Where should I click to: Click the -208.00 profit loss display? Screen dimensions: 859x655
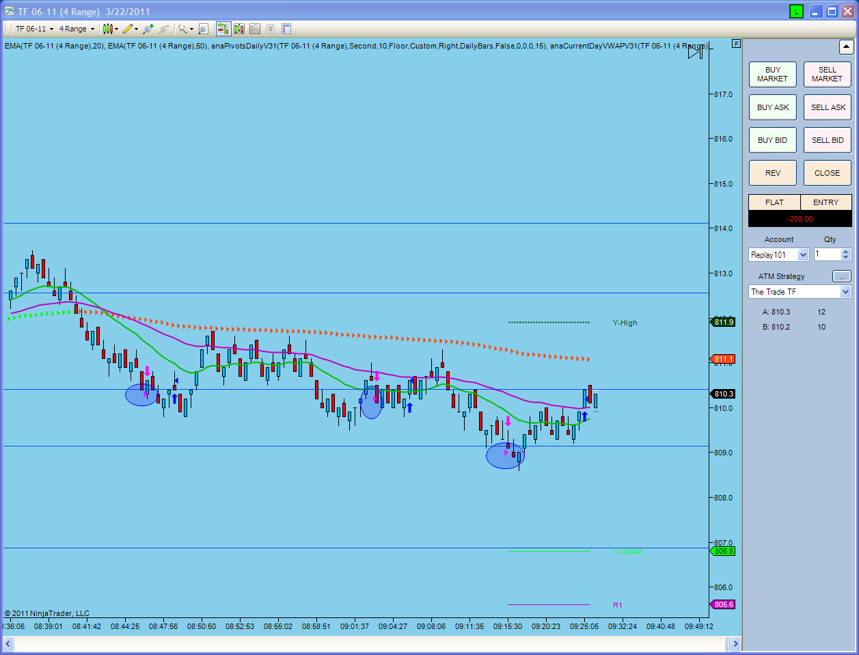(x=800, y=219)
